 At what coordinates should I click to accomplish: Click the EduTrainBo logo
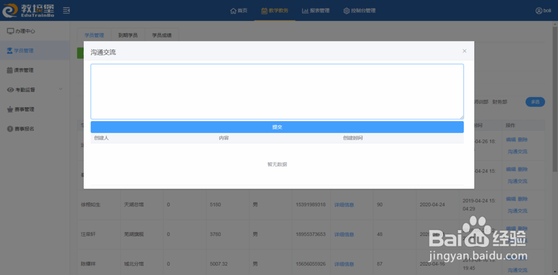[28, 10]
